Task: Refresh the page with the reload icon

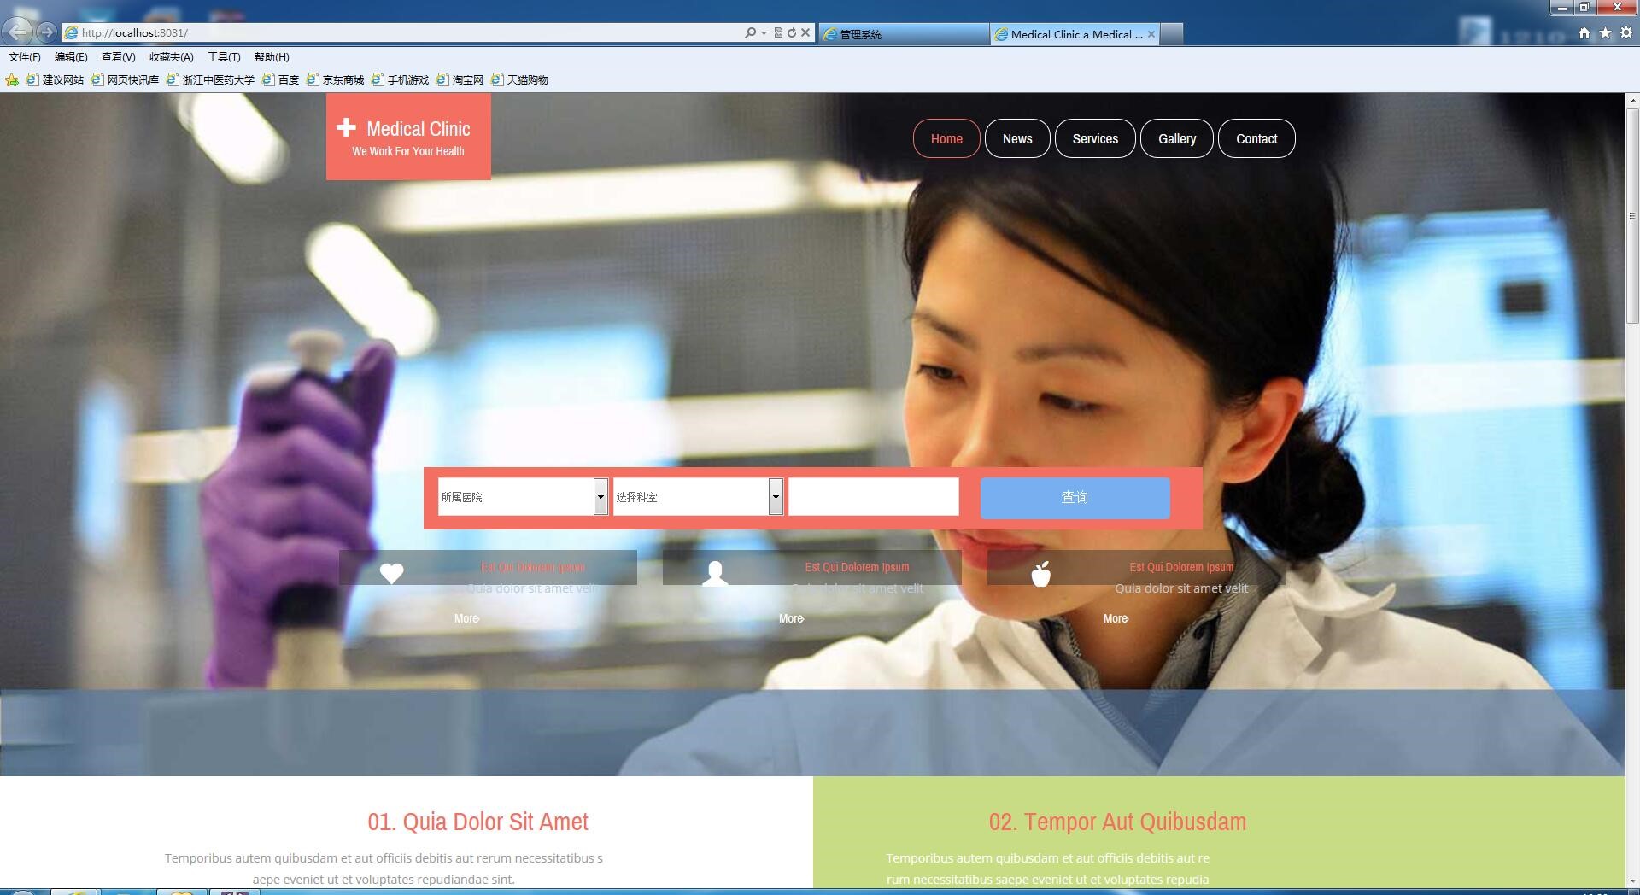Action: [x=792, y=32]
